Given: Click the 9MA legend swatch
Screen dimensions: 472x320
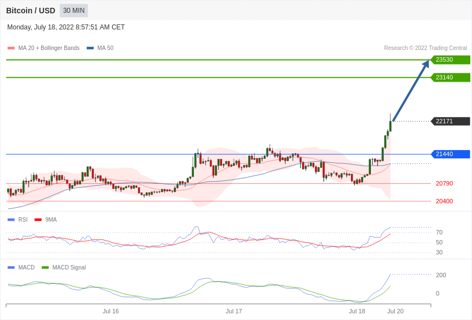Looking at the screenshot, I should pyautogui.click(x=38, y=220).
